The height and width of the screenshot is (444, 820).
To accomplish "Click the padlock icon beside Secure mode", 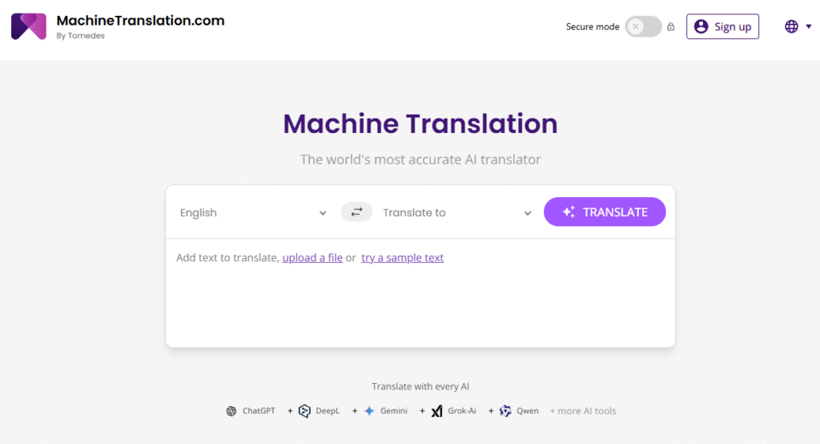I will 671,26.
